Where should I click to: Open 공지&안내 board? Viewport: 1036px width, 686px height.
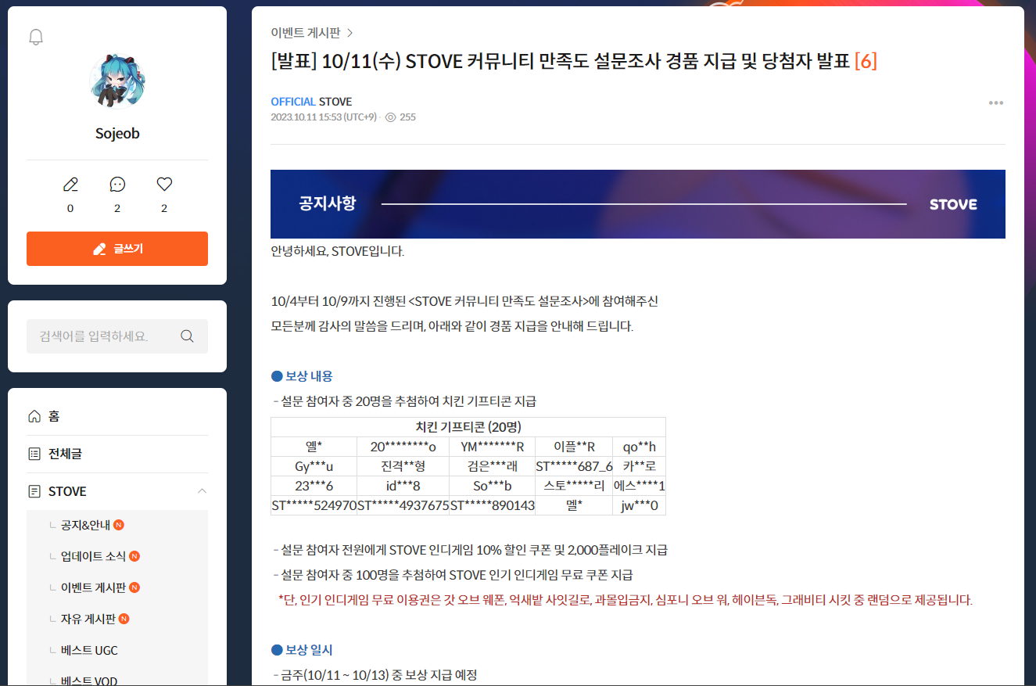(x=85, y=525)
